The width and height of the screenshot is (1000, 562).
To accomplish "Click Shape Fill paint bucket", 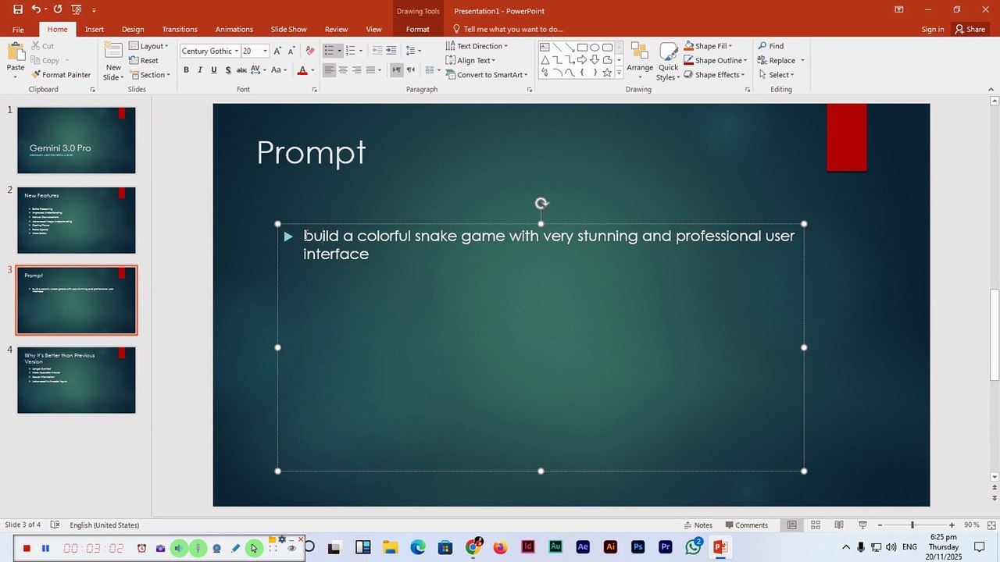I will pos(689,46).
